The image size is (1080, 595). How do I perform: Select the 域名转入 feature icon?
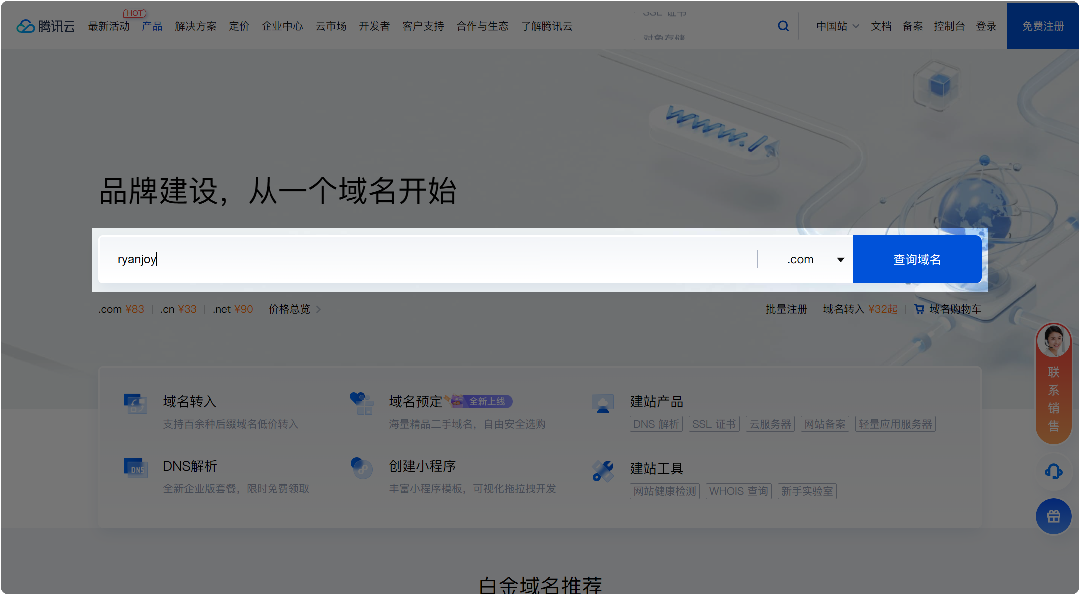[135, 404]
